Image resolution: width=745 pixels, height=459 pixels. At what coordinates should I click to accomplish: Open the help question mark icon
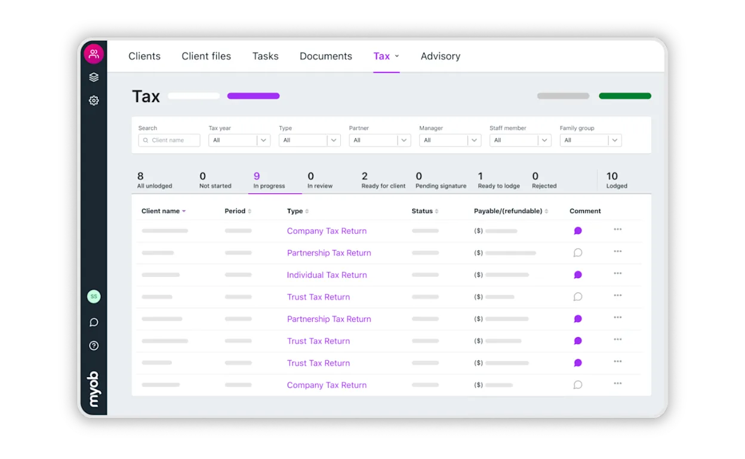point(94,346)
